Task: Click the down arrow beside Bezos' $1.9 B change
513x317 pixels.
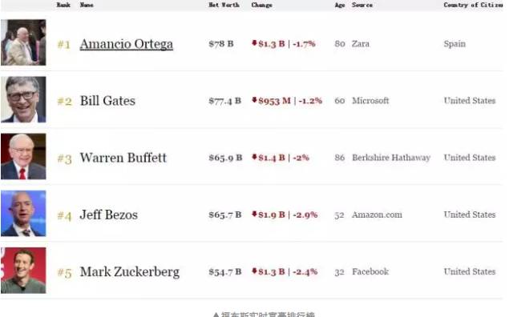Action: tap(254, 214)
